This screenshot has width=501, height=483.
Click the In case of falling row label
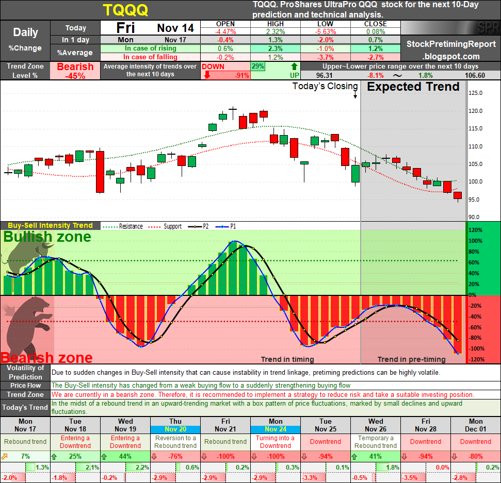pos(151,57)
